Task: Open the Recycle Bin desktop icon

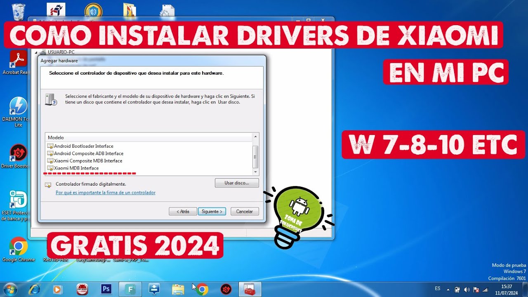Action: click(19, 12)
